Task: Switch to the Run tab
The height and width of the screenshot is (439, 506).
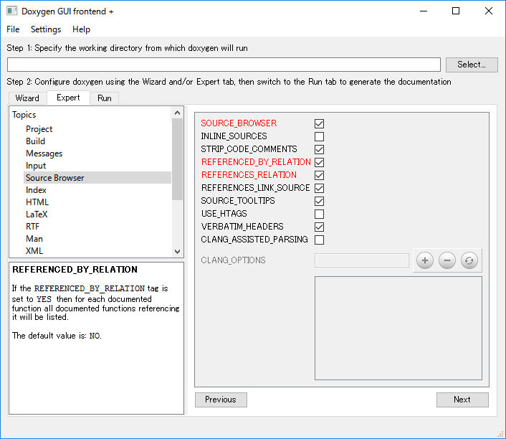Action: point(105,98)
